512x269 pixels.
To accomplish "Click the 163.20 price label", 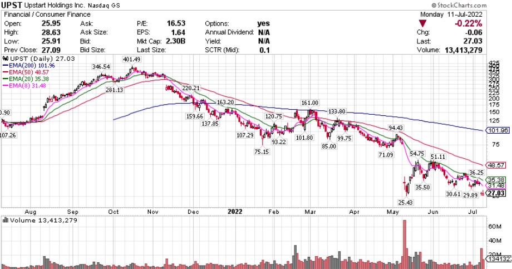I will 225,102.
